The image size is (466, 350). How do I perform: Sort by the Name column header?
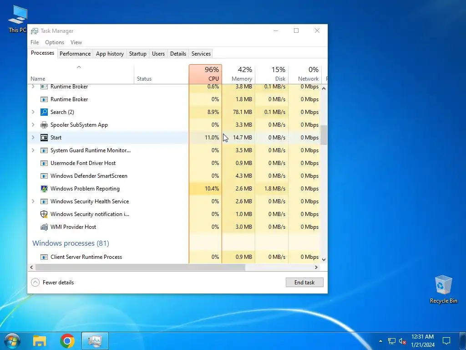click(x=81, y=74)
